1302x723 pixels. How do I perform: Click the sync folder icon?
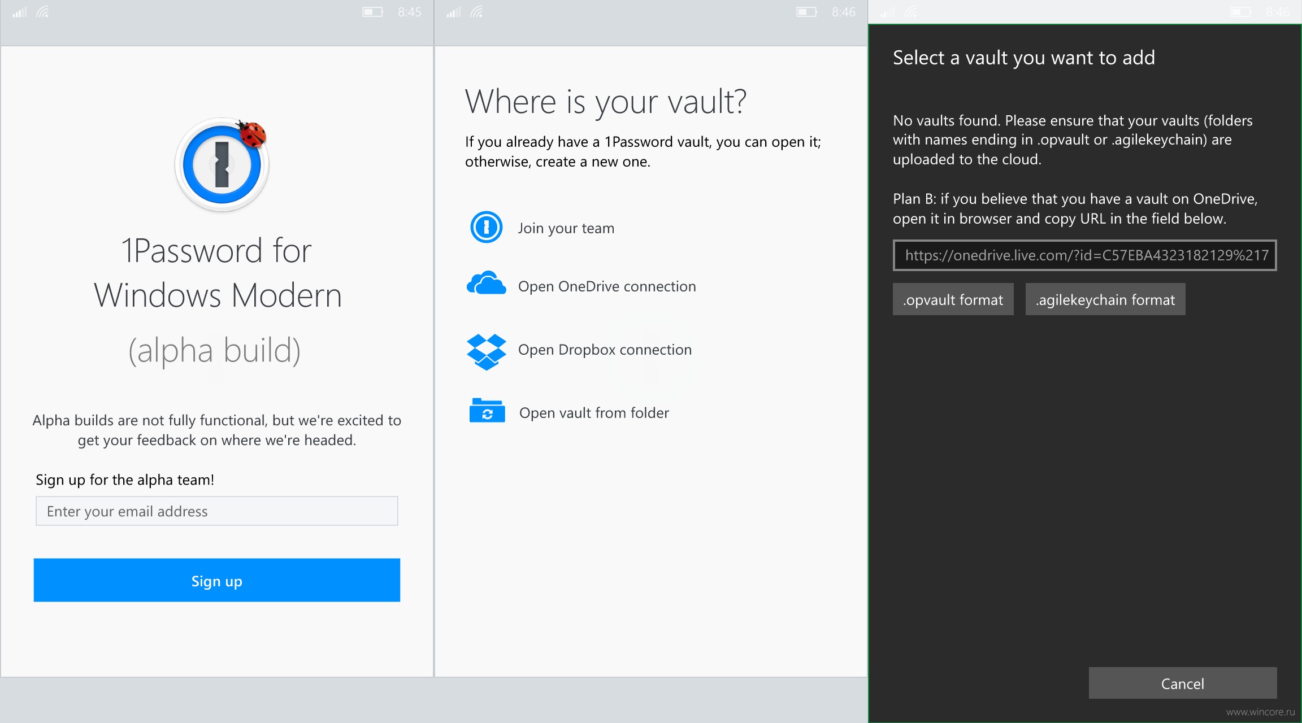(487, 411)
